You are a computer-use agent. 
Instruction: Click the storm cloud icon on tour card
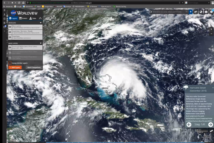[186, 87]
